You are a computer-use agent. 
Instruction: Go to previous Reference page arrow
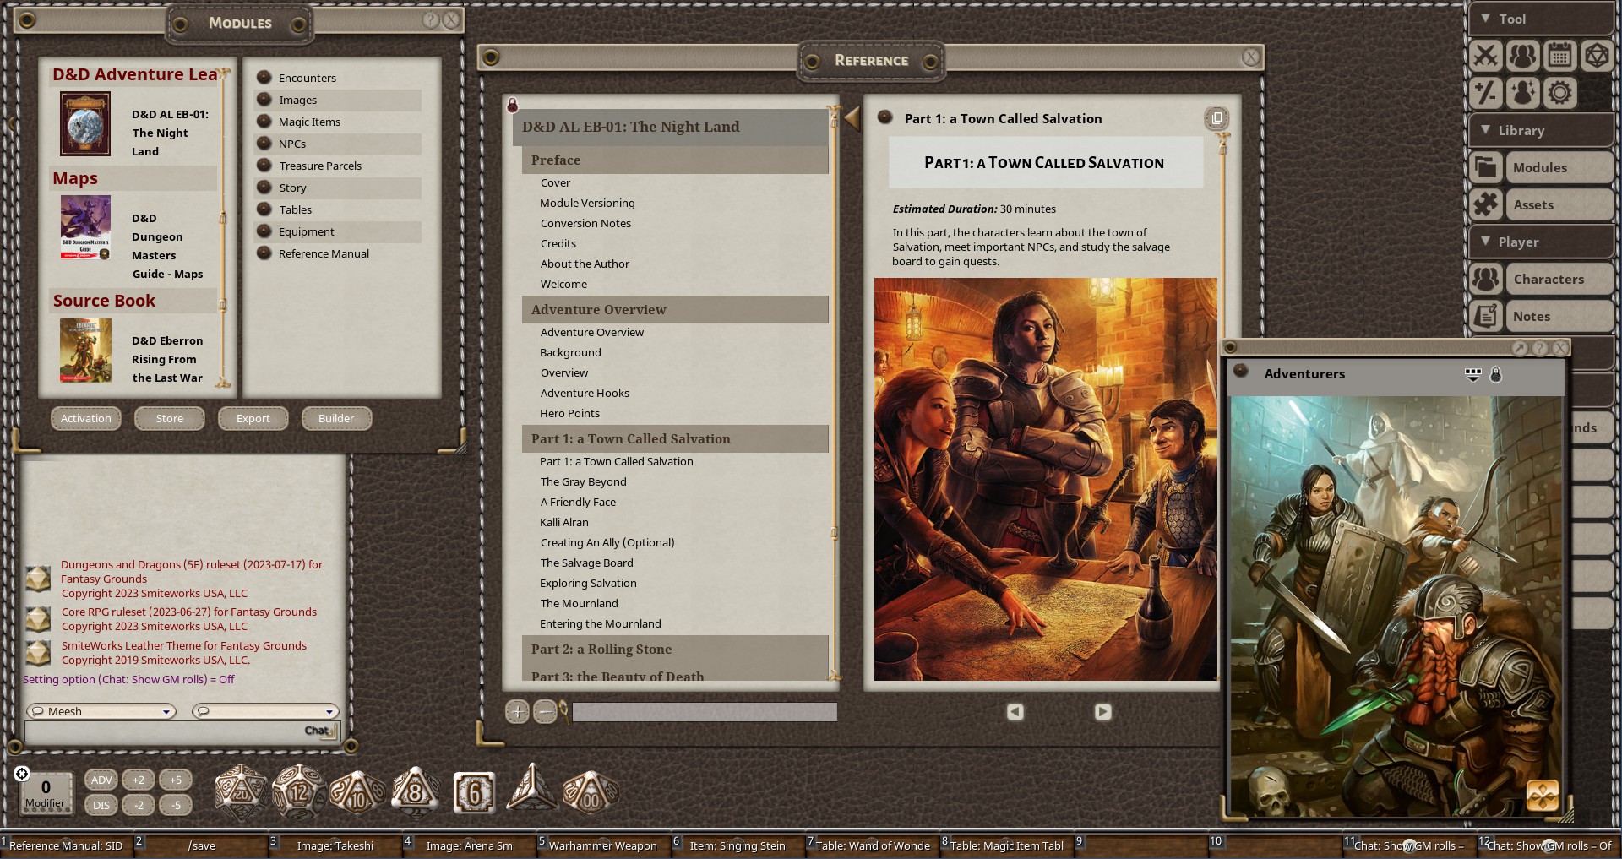click(1015, 712)
